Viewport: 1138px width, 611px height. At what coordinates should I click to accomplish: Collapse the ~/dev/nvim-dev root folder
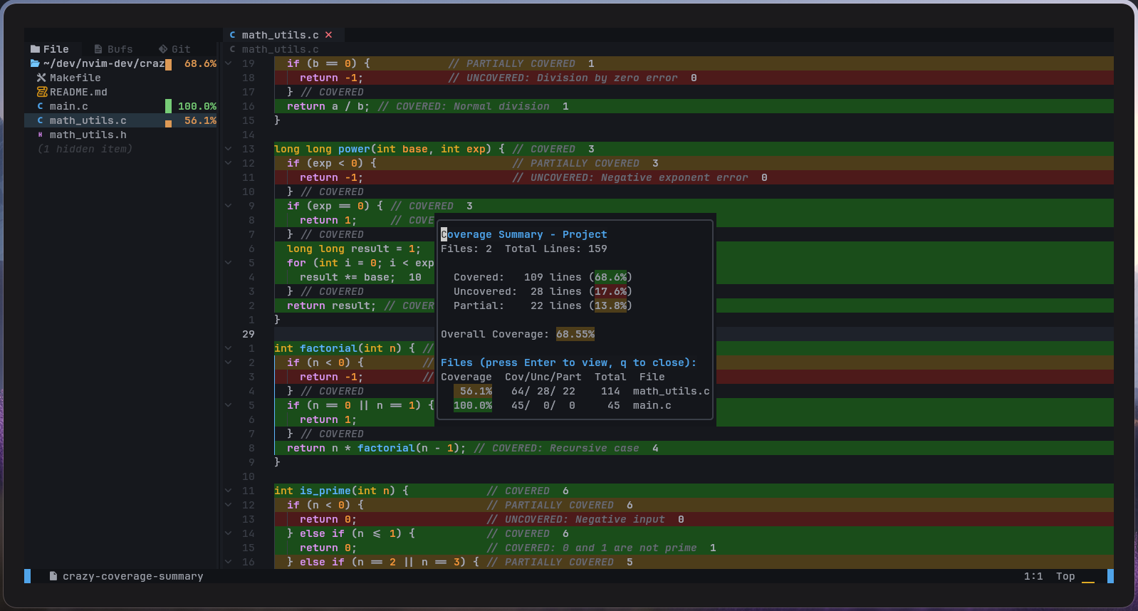click(x=104, y=63)
